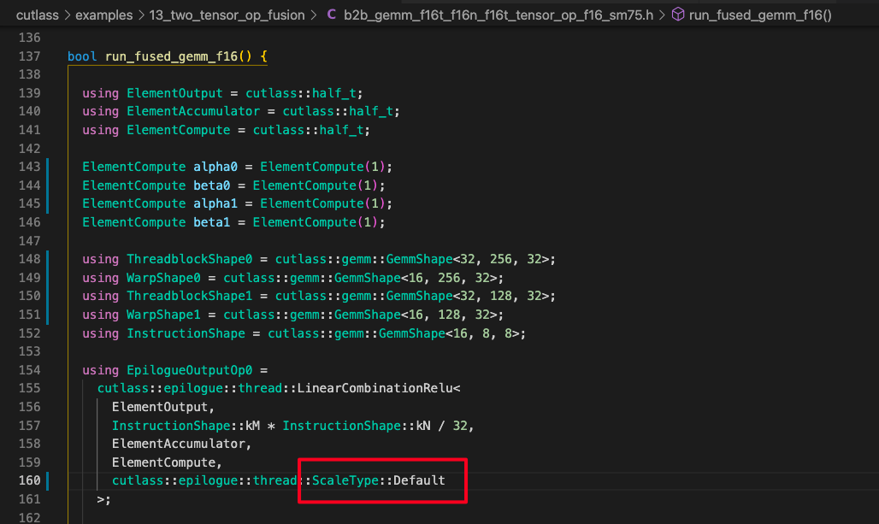Select the highlighted ScaleType::Default text
The image size is (879, 524).
coord(381,480)
